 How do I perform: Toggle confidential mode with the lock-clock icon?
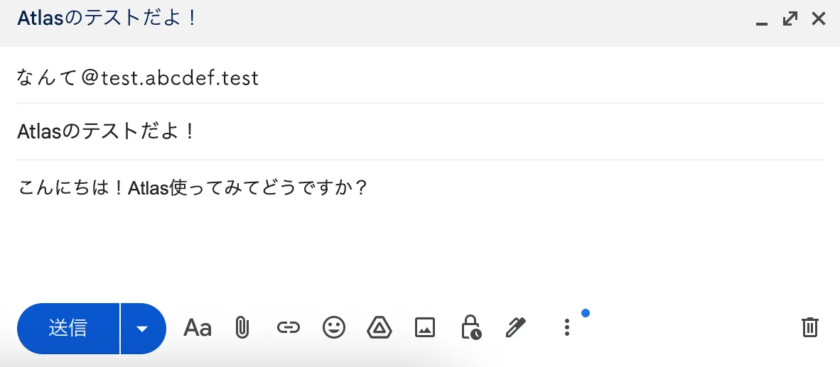tap(470, 327)
